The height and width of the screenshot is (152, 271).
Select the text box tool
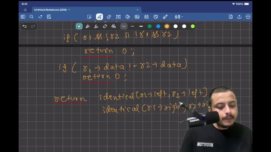[x=118, y=17]
